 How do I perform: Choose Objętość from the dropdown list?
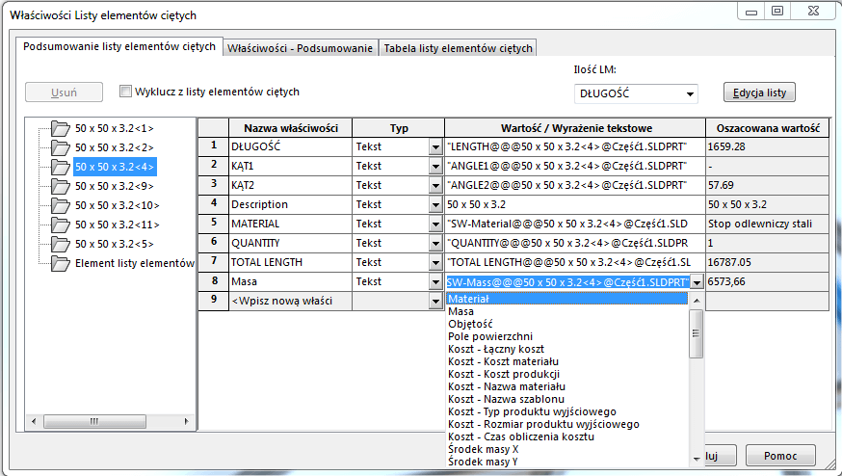470,324
